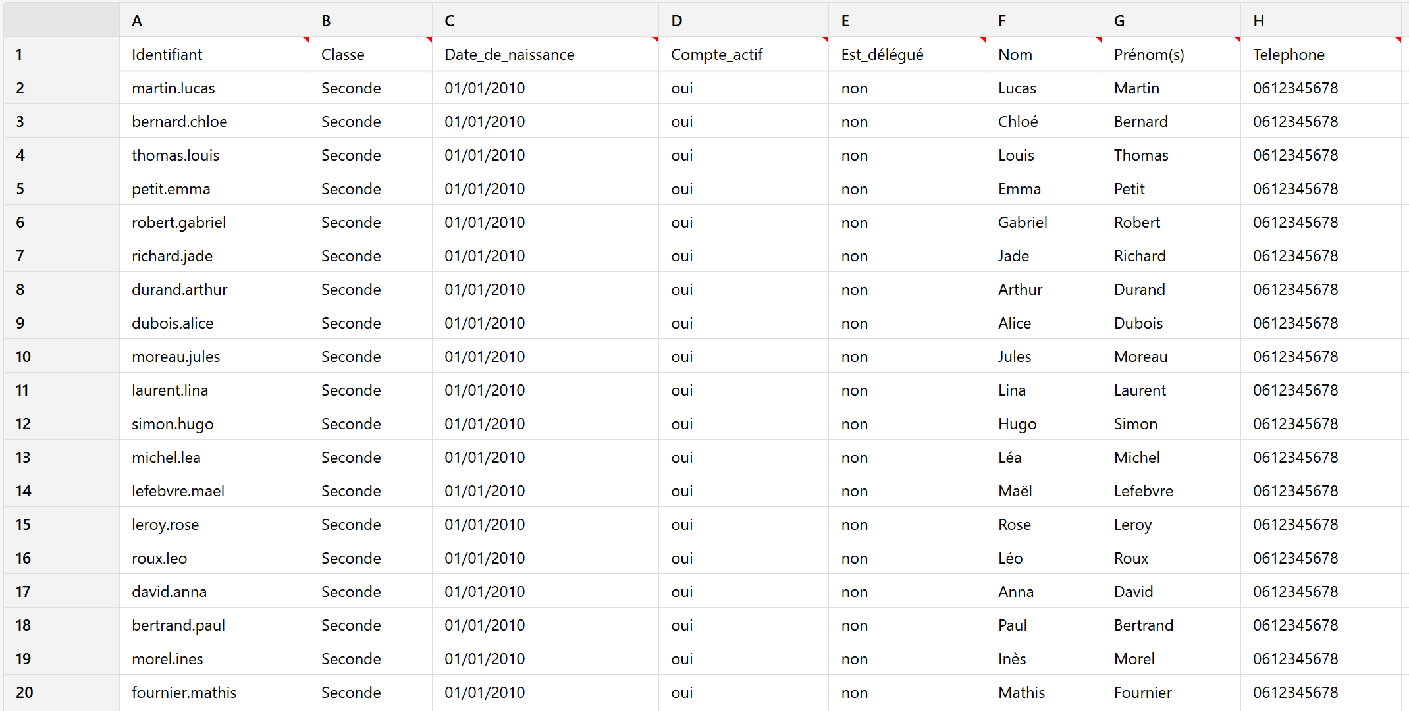Select cell moreau.jules
Viewport: 1409px width, 711px height.
click(x=214, y=356)
